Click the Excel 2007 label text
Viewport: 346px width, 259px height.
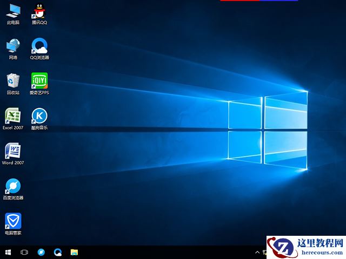click(13, 127)
